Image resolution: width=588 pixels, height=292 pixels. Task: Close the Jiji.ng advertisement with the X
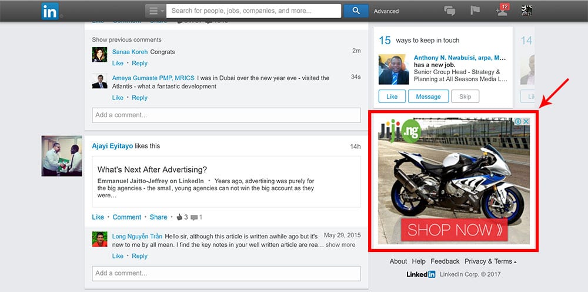526,121
